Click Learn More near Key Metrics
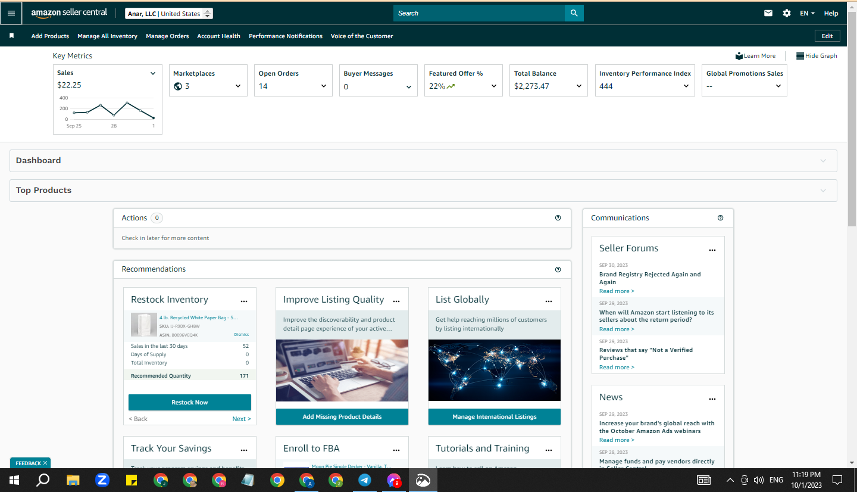Image resolution: width=857 pixels, height=492 pixels. click(755, 56)
